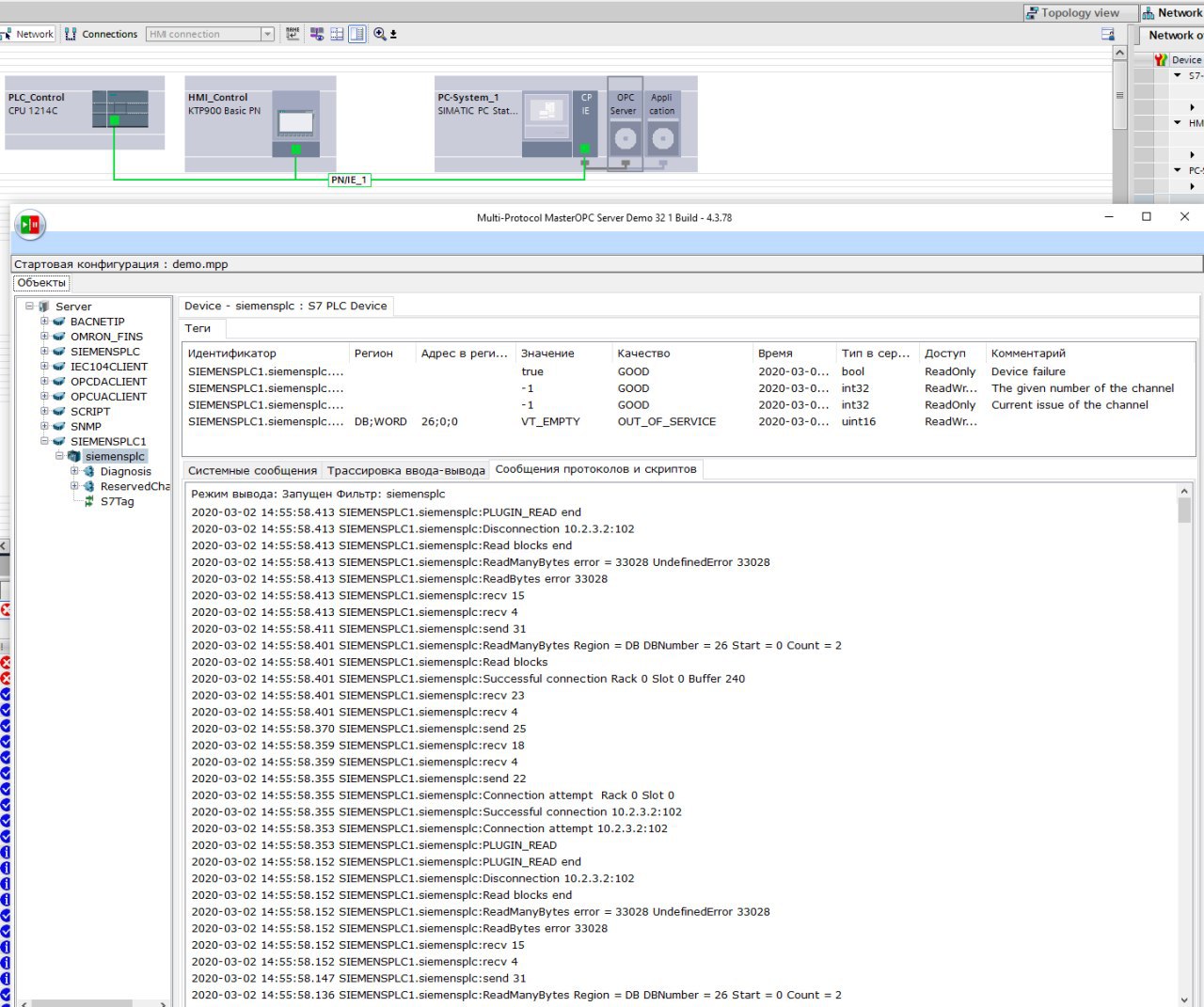
Task: Switch to the Network view tab
Action: click(x=1172, y=12)
